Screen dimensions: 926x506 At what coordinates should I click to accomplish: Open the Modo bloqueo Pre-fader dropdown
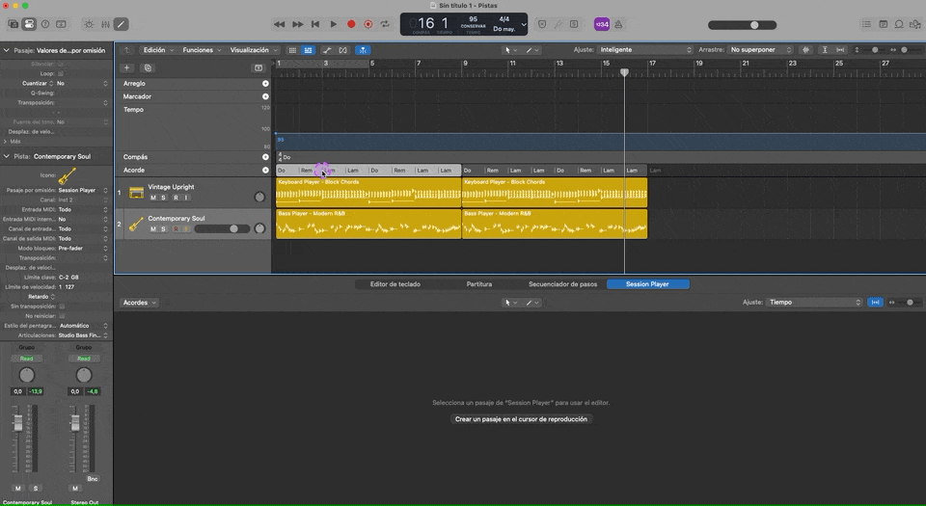point(83,249)
